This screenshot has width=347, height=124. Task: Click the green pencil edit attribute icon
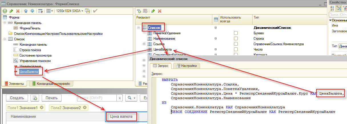pos(153,11)
